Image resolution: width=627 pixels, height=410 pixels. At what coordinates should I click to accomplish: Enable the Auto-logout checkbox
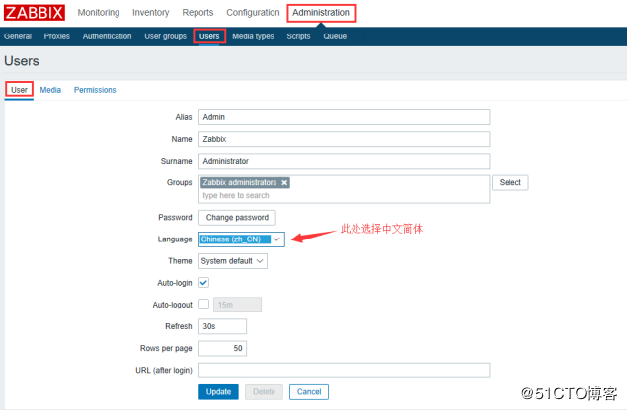click(x=204, y=305)
